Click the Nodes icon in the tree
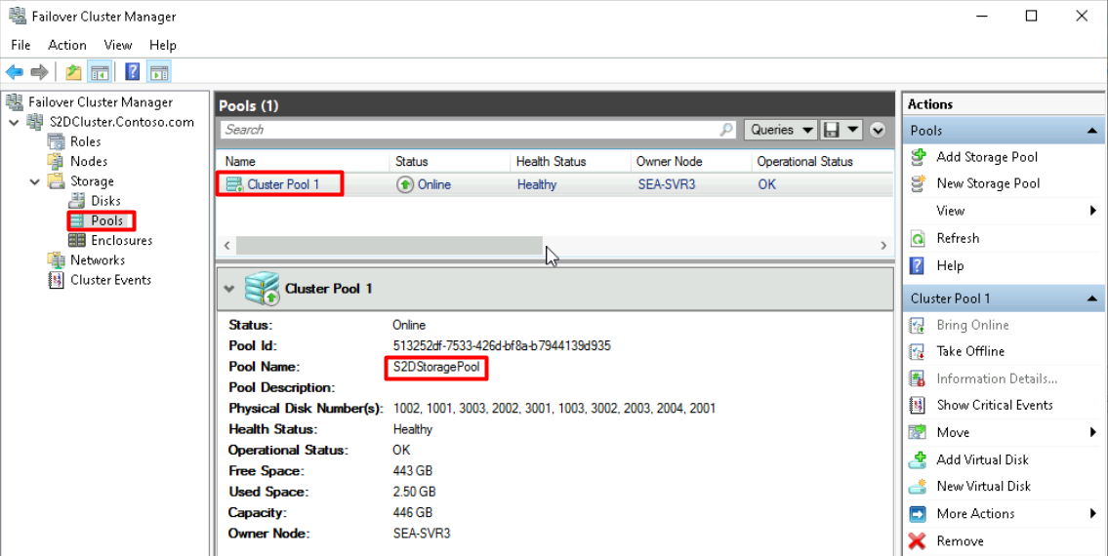 [56, 161]
